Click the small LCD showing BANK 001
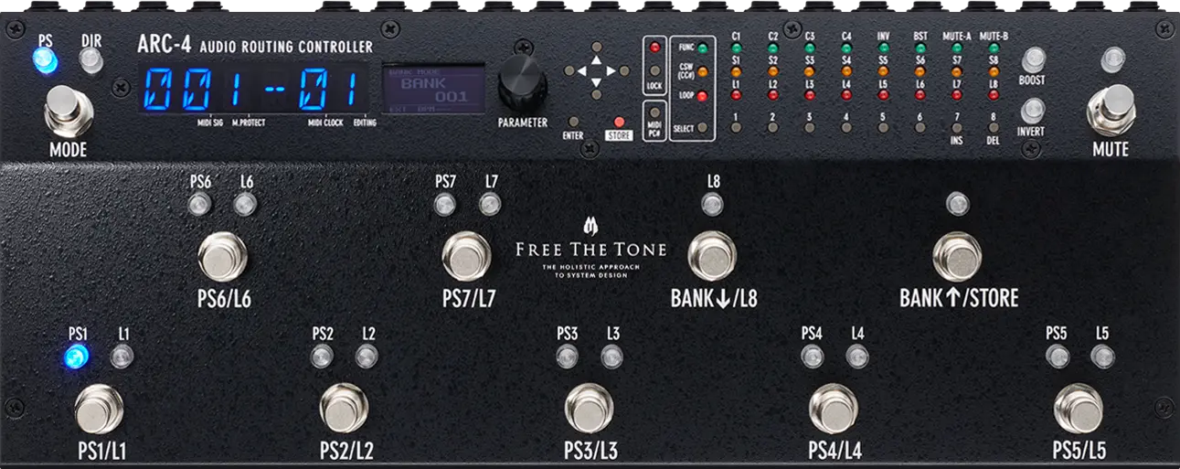Screen dimensions: 1180x469 pyautogui.click(x=434, y=89)
